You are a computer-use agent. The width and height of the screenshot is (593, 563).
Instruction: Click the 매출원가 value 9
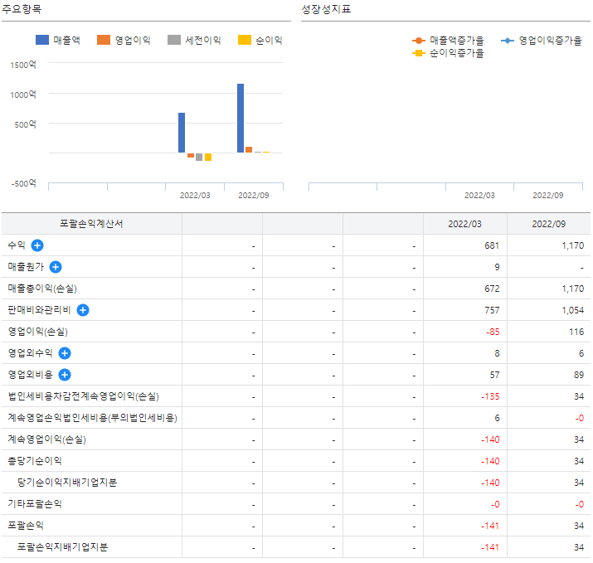[x=498, y=267]
